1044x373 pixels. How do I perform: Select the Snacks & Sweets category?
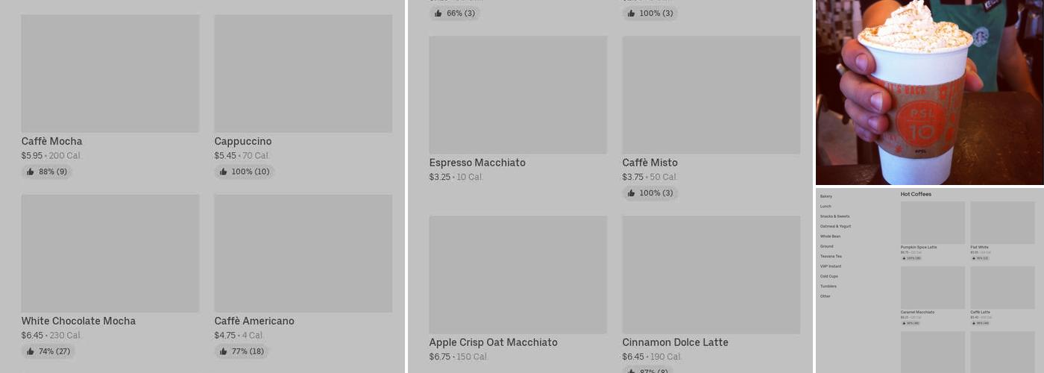coord(834,216)
